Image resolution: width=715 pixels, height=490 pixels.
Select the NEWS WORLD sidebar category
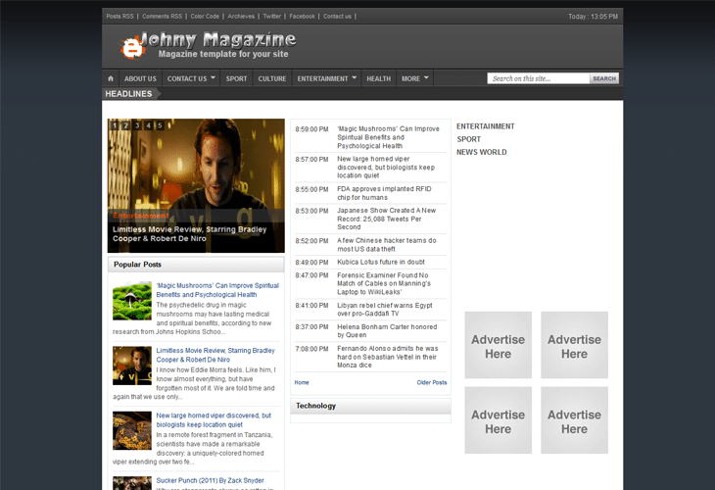(482, 152)
